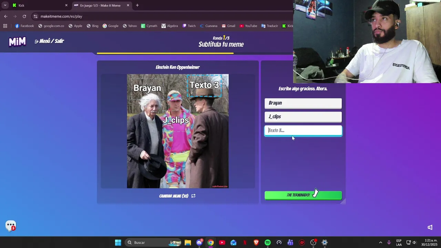The height and width of the screenshot is (248, 441).
Task: Open the Cuevana bookmark
Action: pos(208,26)
